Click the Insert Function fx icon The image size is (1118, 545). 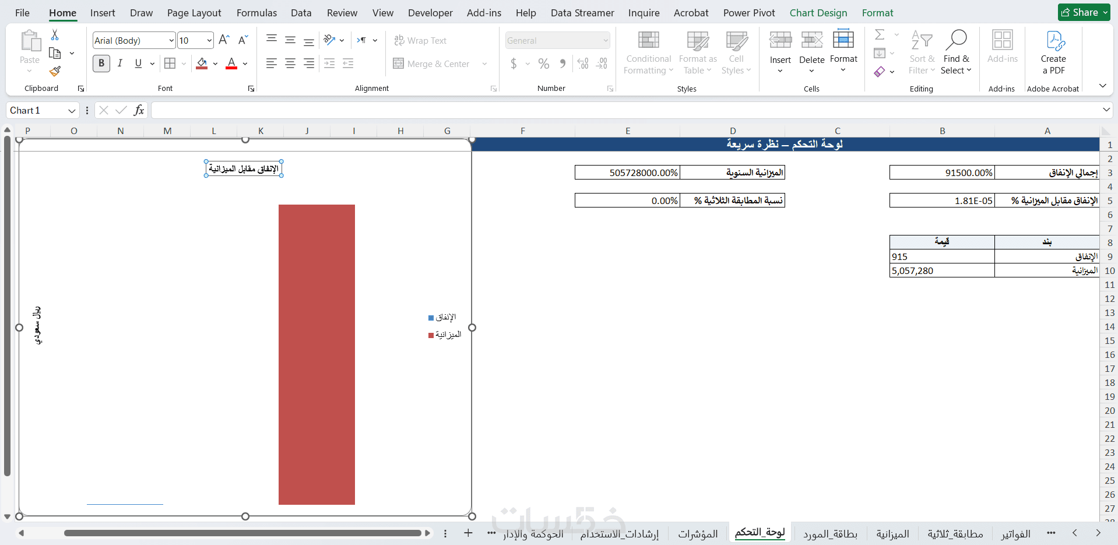[139, 110]
